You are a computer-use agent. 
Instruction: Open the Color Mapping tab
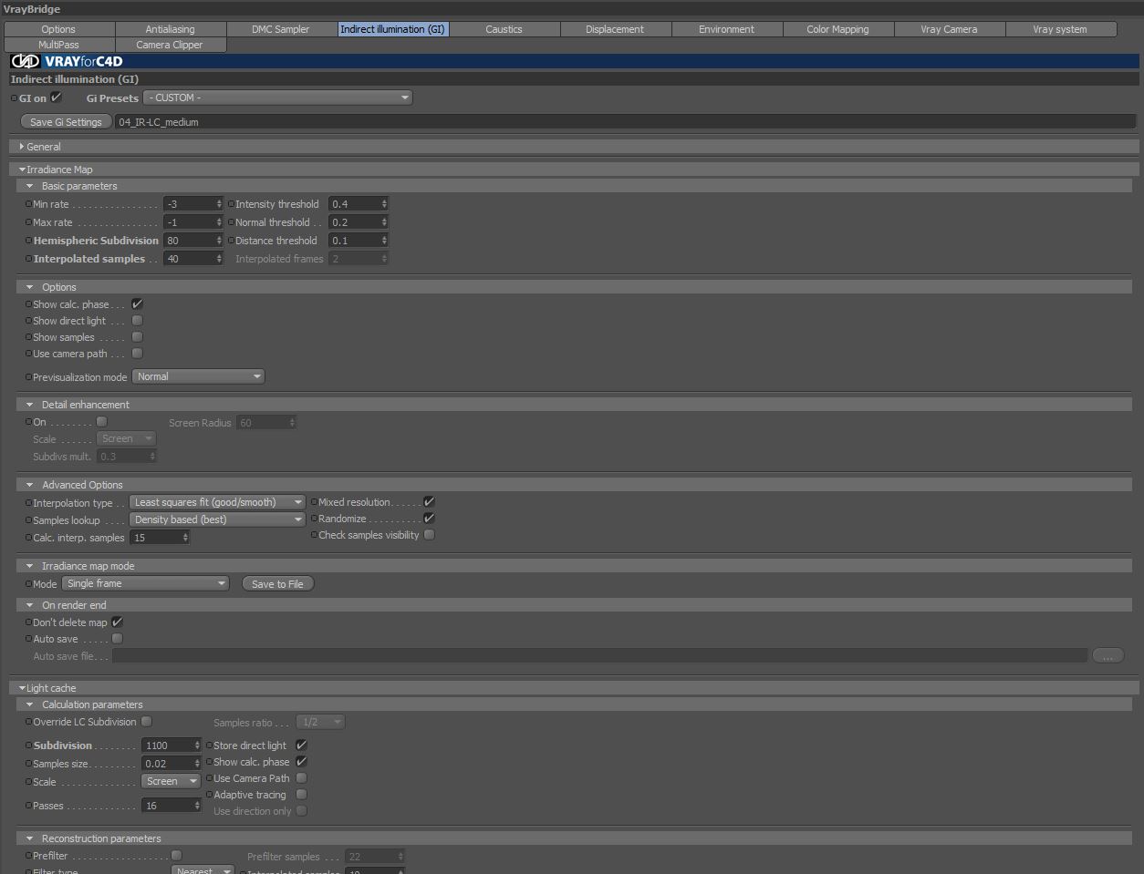click(837, 29)
